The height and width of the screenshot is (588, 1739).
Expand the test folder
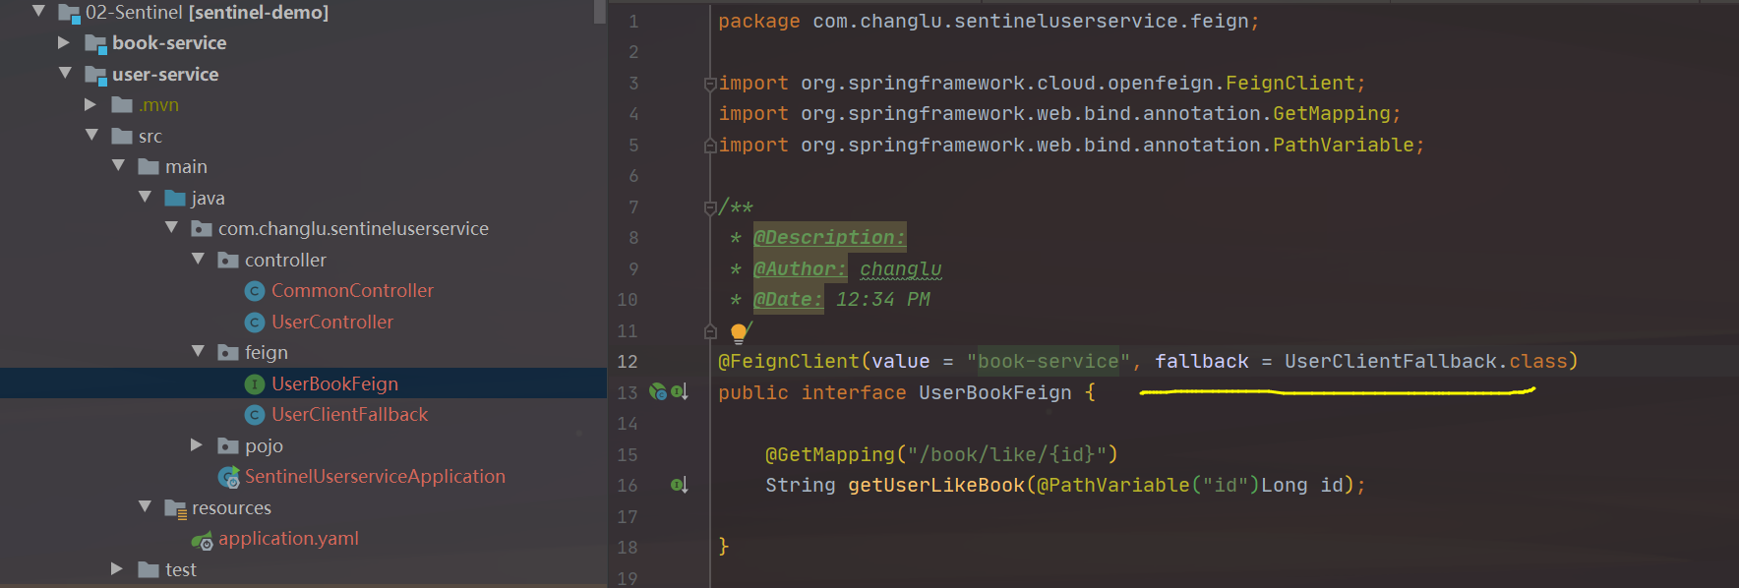coord(117,568)
